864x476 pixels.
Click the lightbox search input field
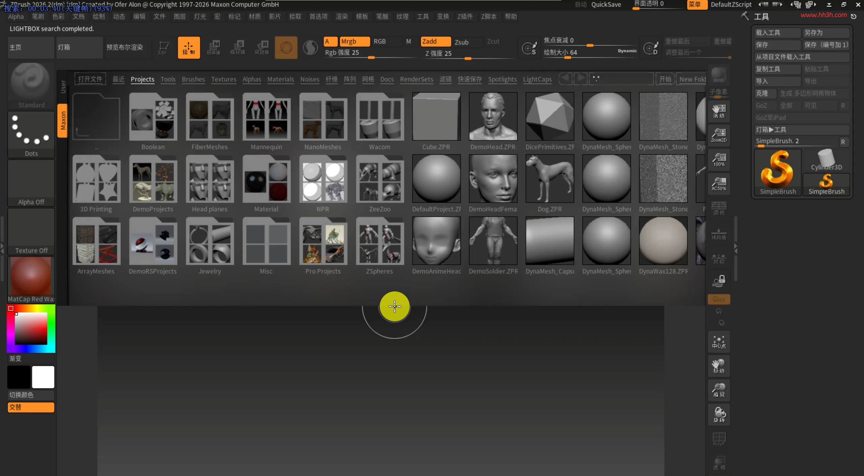pos(621,79)
